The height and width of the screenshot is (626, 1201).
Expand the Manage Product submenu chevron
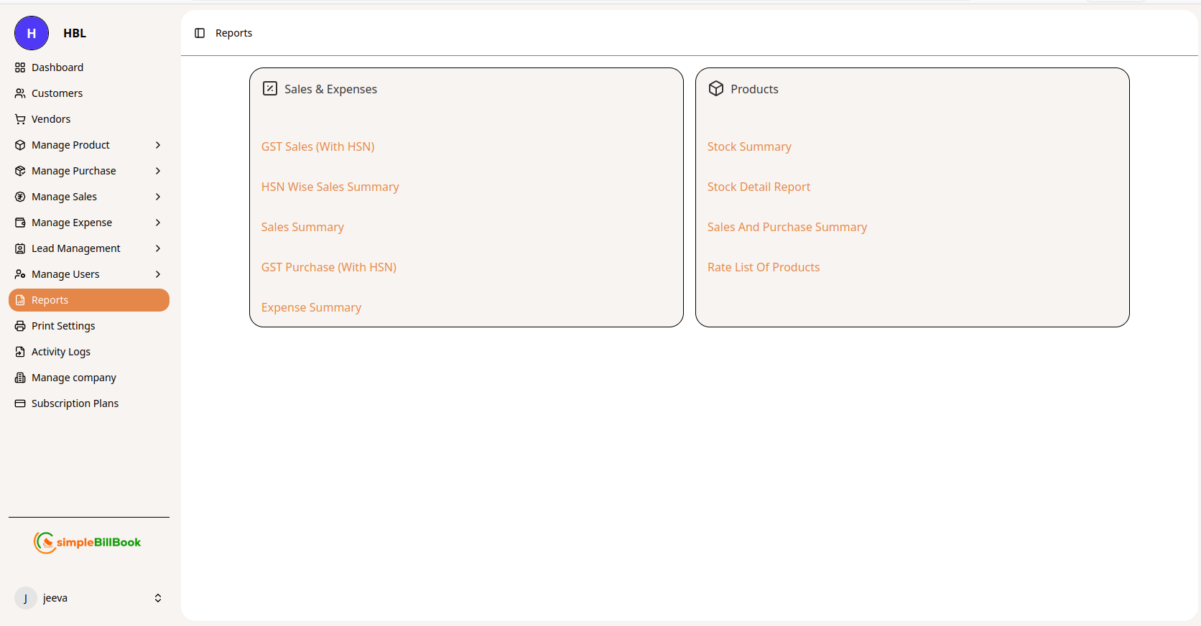(x=158, y=145)
